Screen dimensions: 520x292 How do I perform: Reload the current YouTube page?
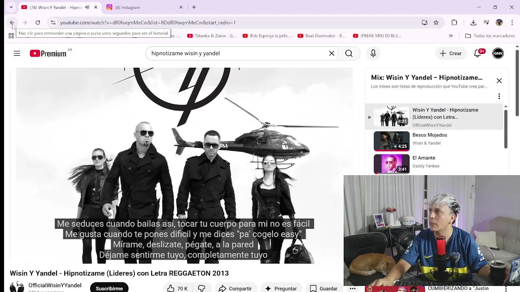coord(38,23)
